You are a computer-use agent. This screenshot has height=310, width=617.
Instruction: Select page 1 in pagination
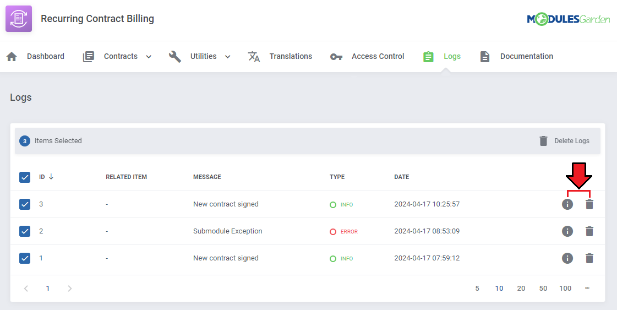point(48,289)
